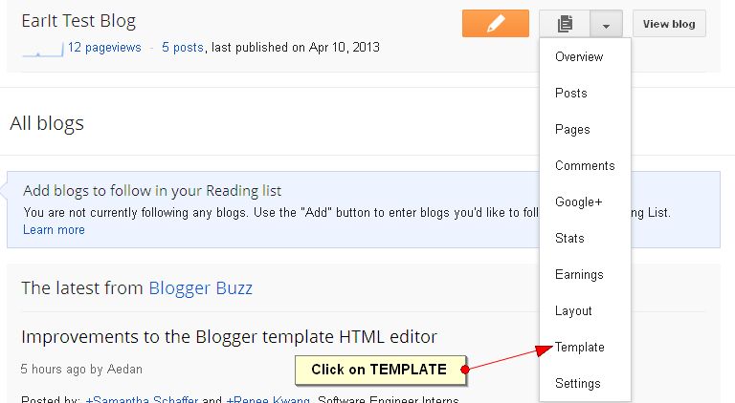Viewport: 735px width, 403px height.
Task: Select Comments menu entry
Action: coord(585,165)
